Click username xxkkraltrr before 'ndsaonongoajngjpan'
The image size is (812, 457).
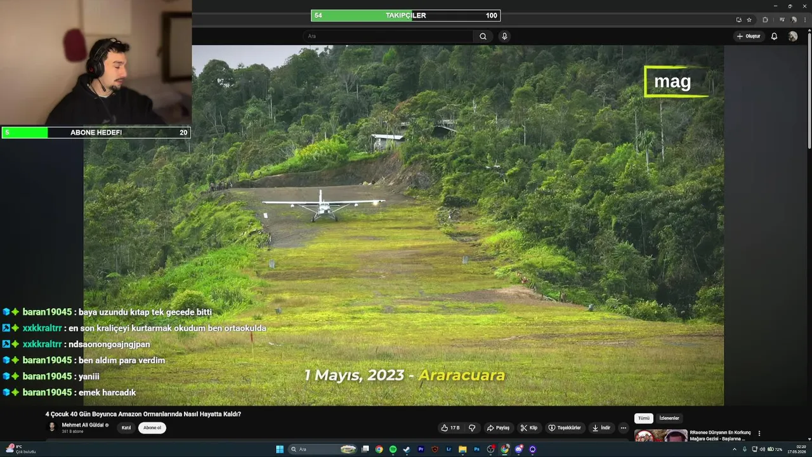(x=42, y=345)
